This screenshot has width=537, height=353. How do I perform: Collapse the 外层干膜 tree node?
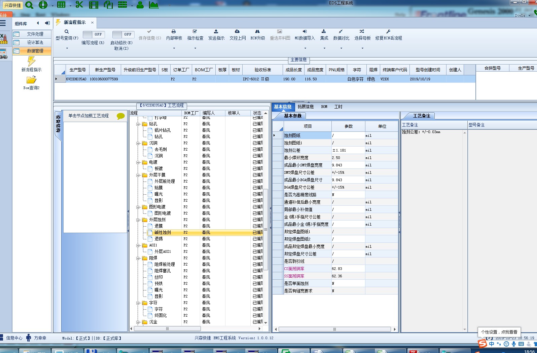(x=138, y=175)
